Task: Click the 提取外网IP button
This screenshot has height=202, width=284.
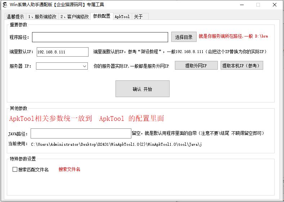Action: point(196,65)
